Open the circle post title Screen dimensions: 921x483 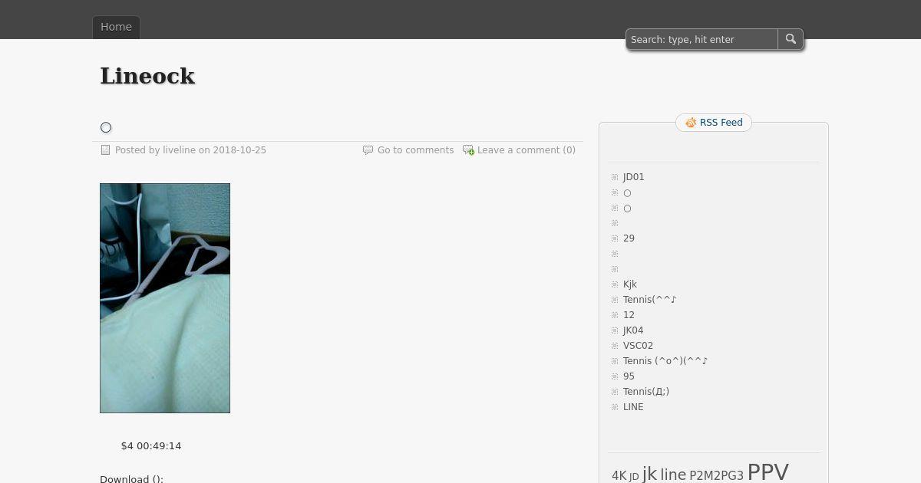(106, 127)
